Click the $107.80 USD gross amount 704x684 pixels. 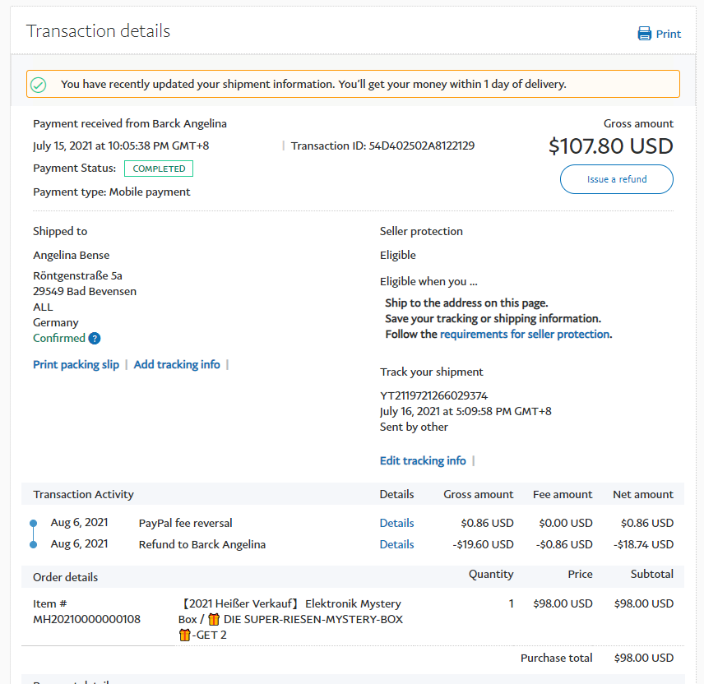pyautogui.click(x=610, y=146)
